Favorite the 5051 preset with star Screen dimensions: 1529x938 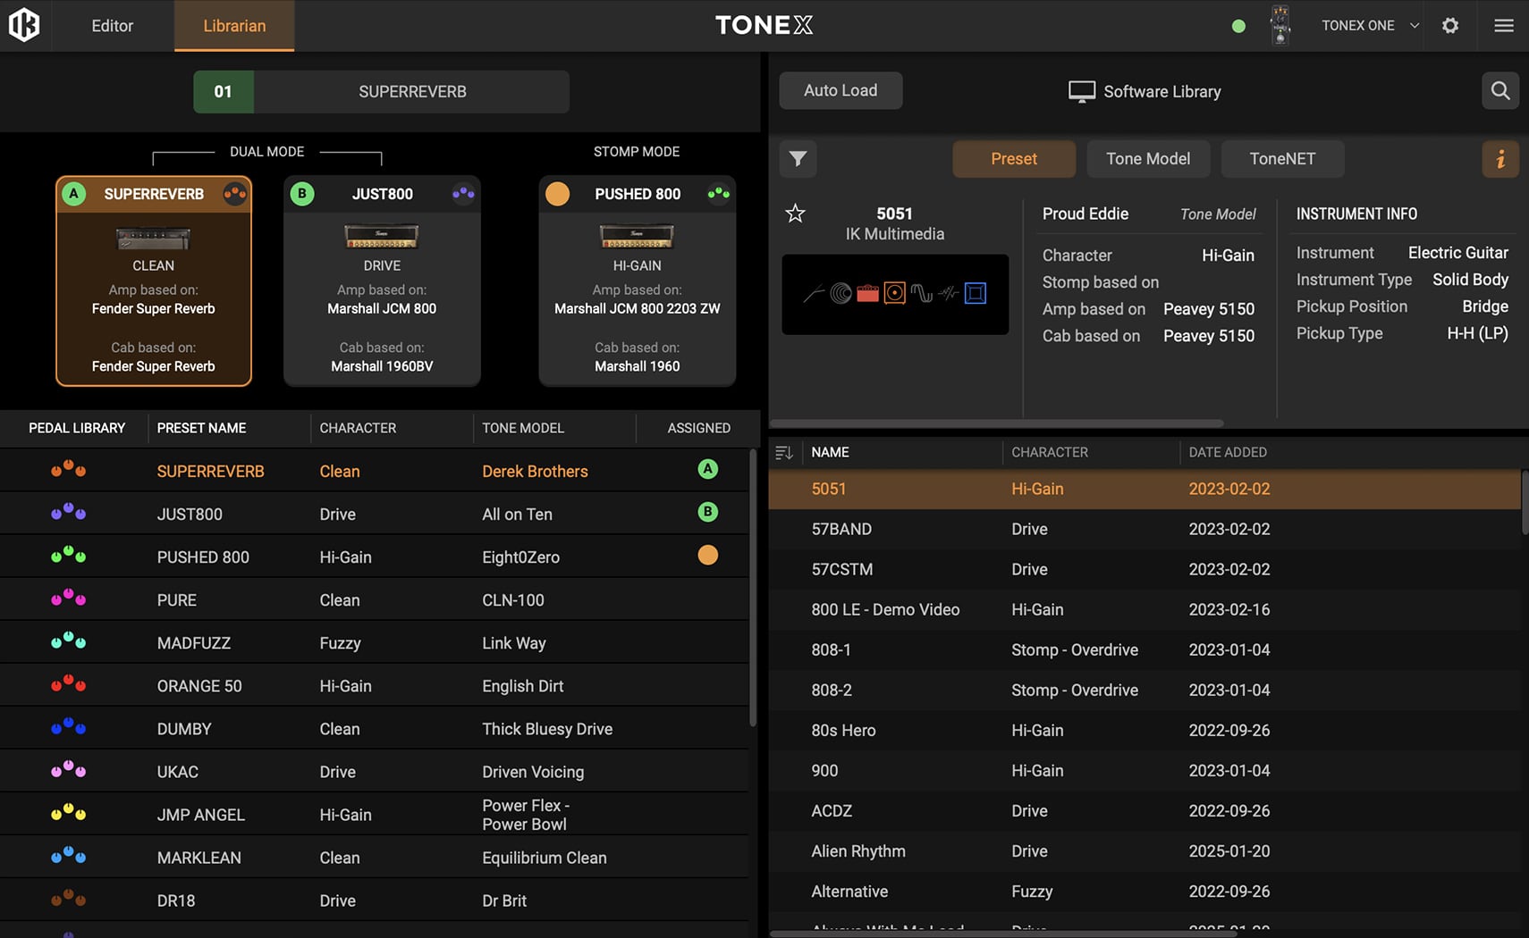(795, 214)
